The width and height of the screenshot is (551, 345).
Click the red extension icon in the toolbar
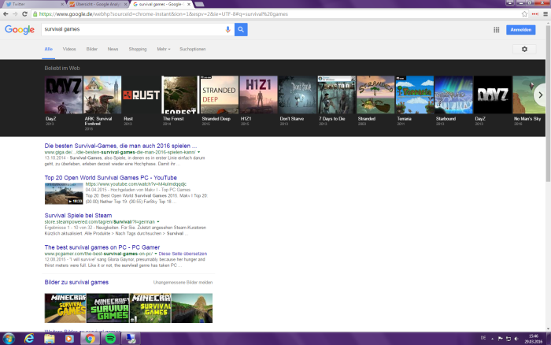(x=535, y=14)
